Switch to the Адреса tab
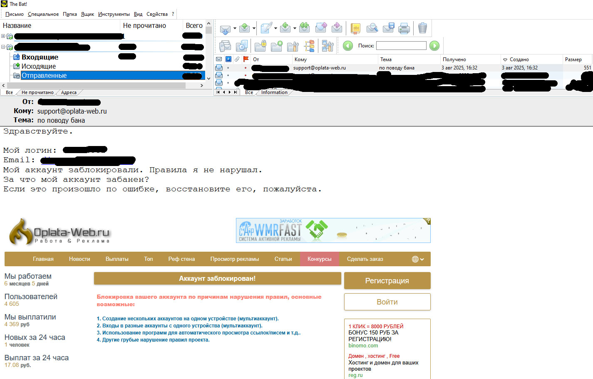This screenshot has width=593, height=379. click(69, 92)
